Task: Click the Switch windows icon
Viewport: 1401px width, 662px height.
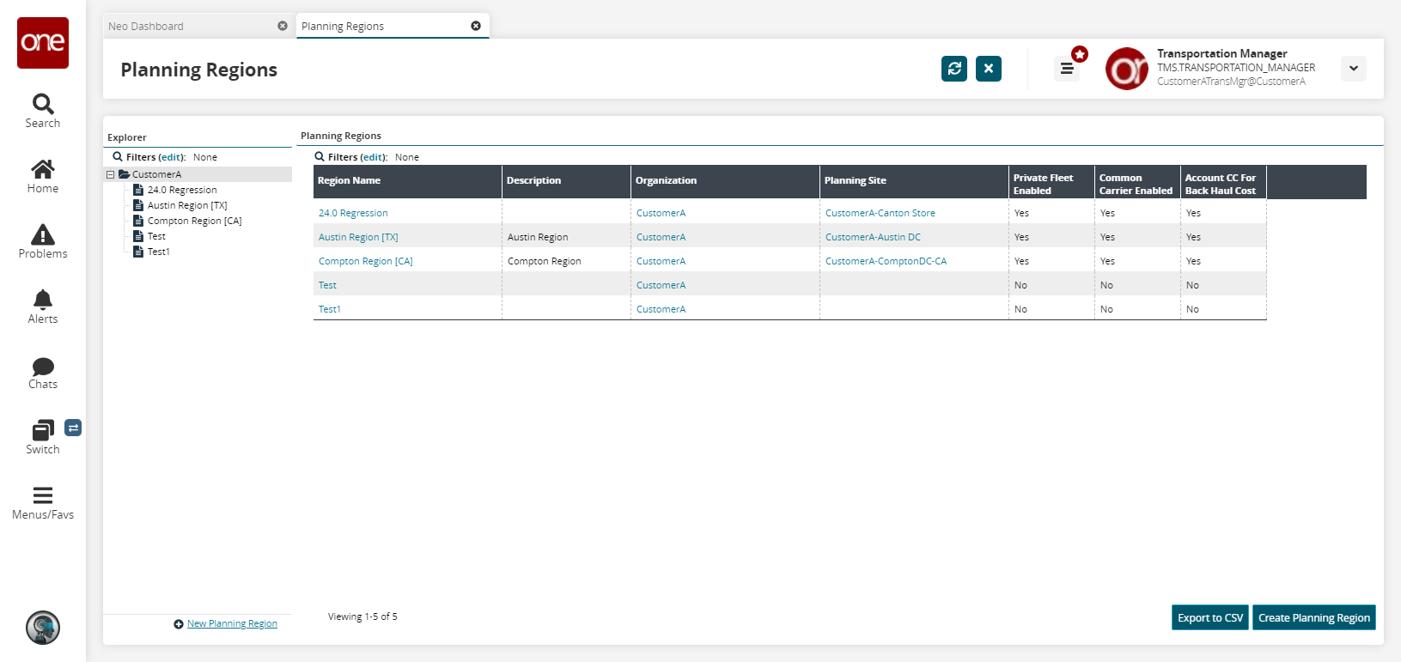Action: 43,430
